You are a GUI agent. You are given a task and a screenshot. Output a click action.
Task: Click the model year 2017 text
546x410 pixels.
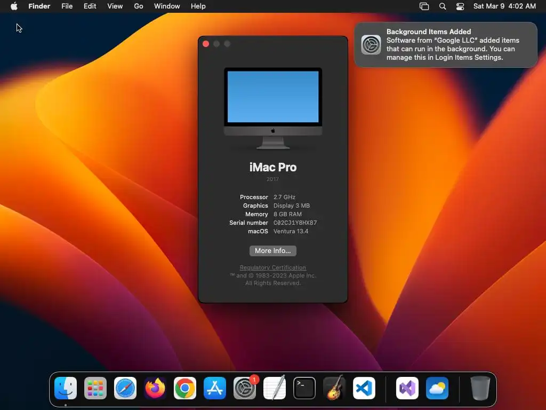(x=272, y=179)
